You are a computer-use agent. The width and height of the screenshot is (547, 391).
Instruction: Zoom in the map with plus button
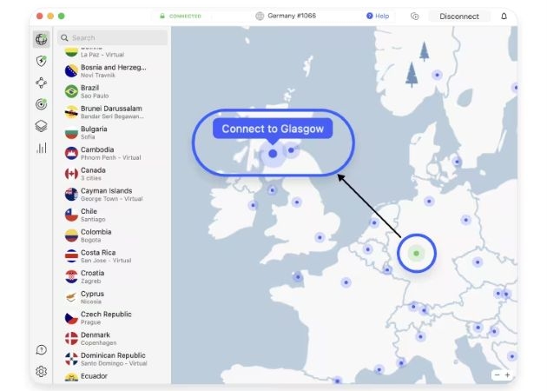[x=508, y=375]
